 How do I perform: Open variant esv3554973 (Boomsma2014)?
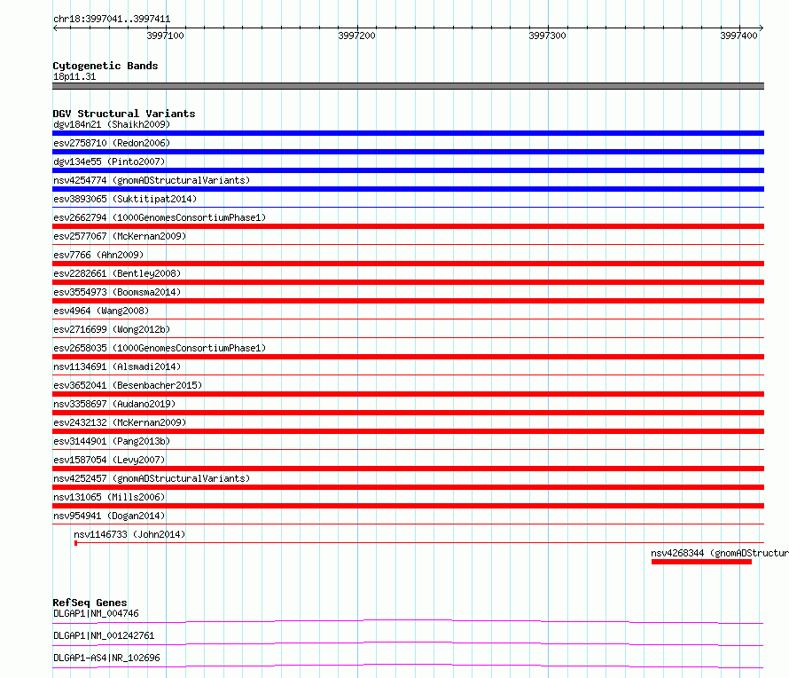pos(117,292)
